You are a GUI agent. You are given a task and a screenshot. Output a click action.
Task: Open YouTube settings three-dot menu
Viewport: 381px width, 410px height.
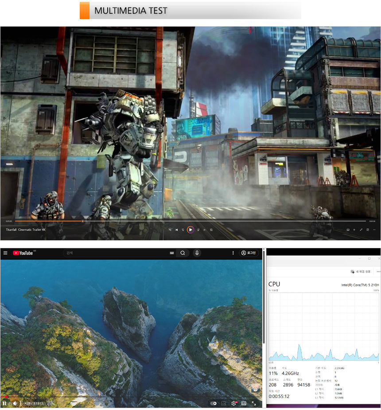coord(233,253)
